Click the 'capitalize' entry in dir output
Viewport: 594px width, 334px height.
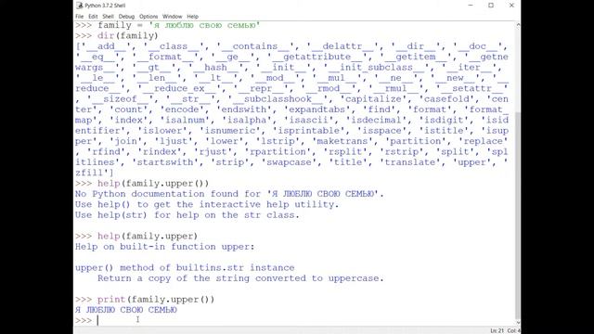tap(373, 99)
